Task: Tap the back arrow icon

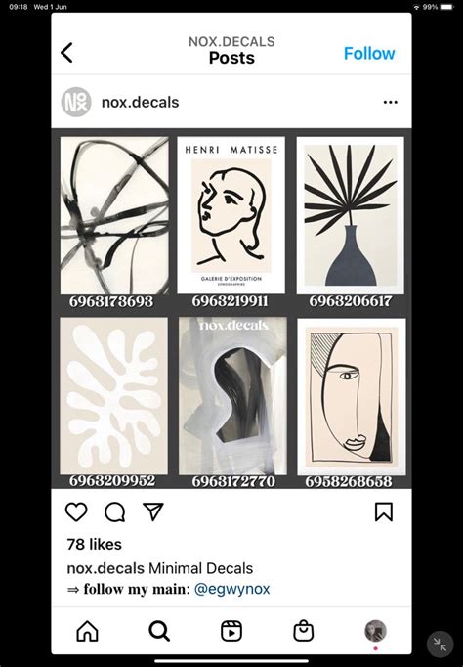Action: [66, 53]
